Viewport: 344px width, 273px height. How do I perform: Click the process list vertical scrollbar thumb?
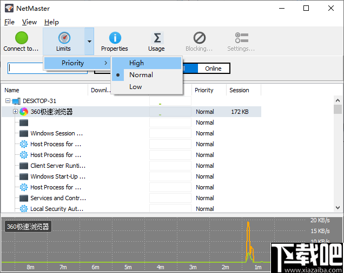click(338, 109)
